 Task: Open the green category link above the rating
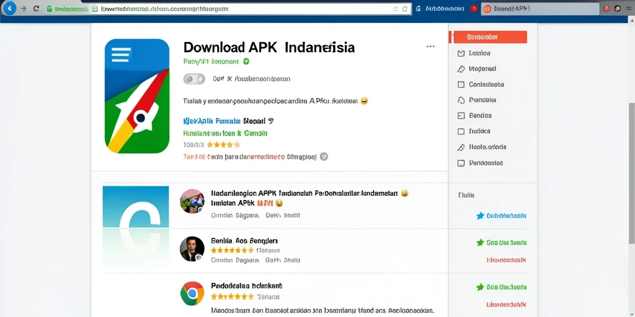pyautogui.click(x=225, y=133)
